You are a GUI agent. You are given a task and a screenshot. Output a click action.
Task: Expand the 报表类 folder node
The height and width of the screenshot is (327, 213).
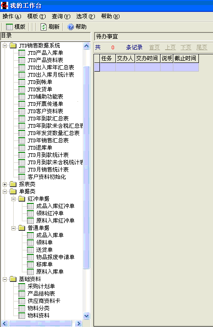[5, 184]
